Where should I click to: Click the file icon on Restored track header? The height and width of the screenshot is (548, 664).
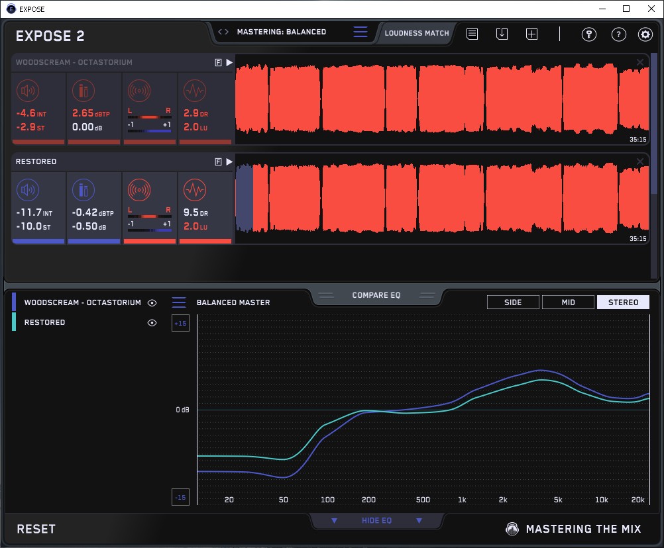219,161
